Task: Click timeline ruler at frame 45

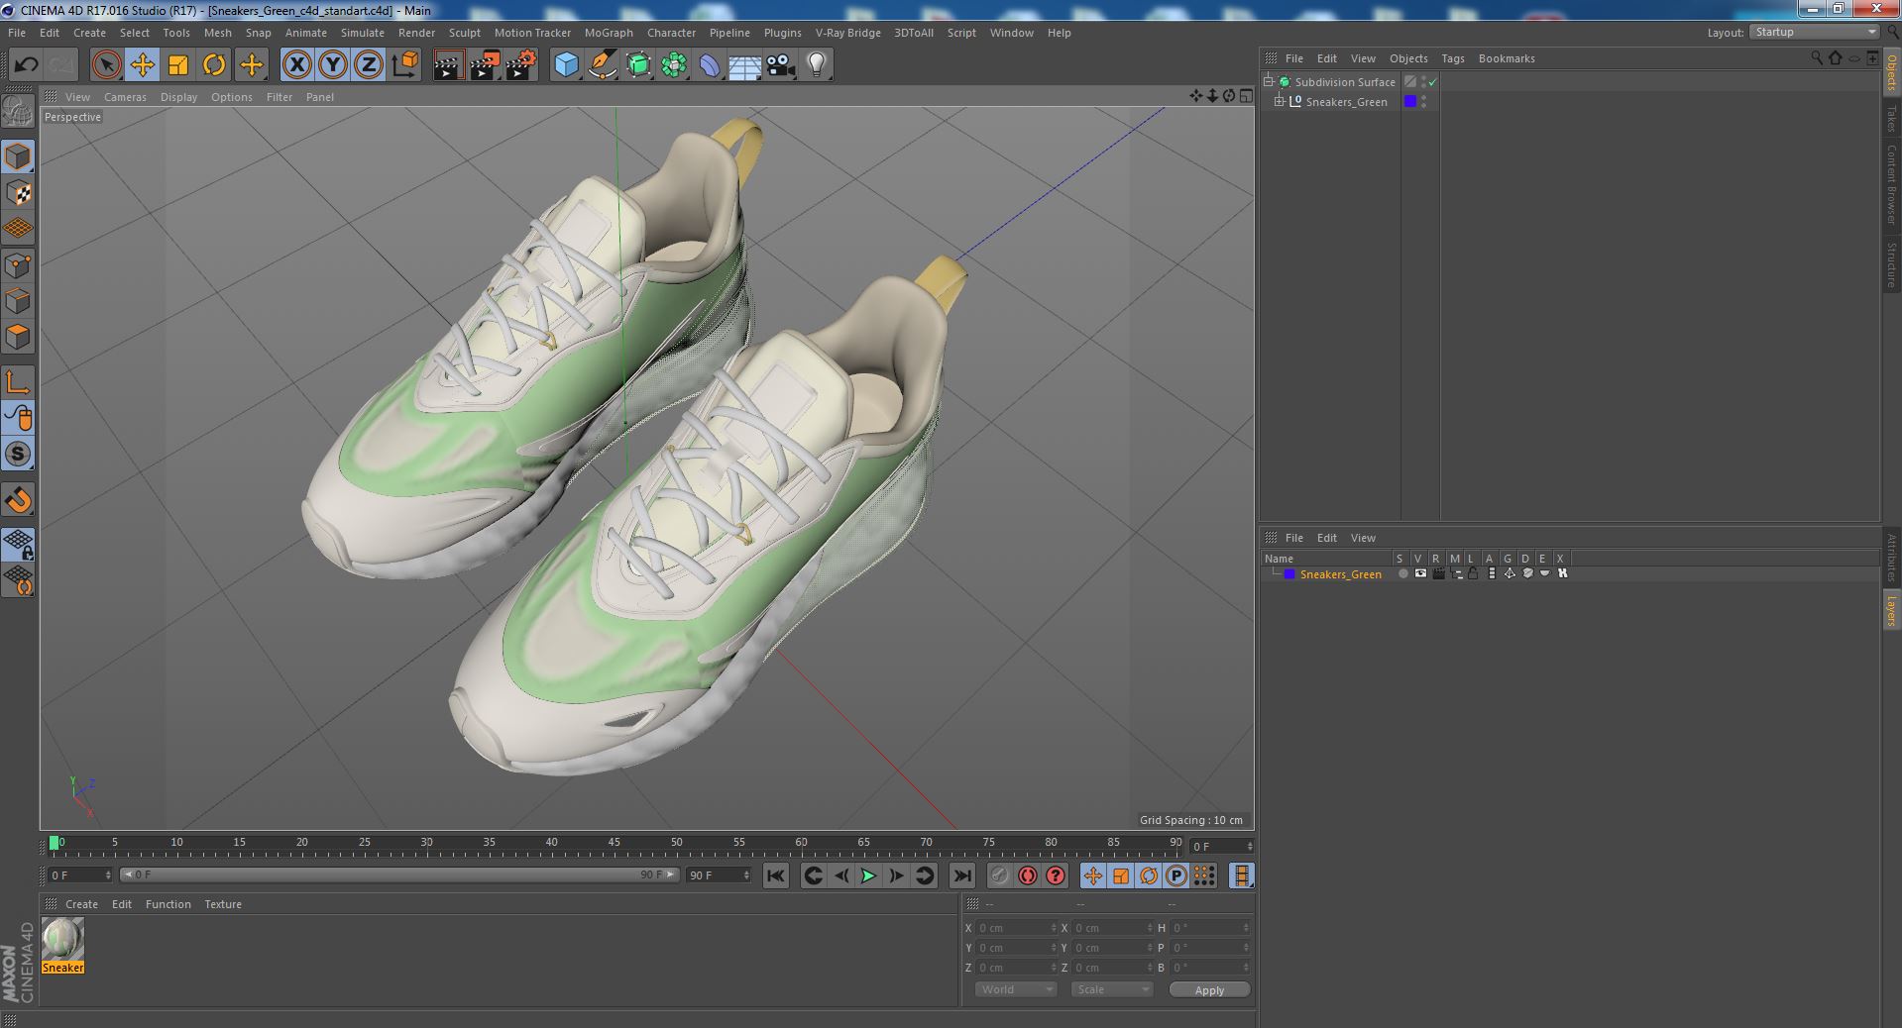Action: pos(615,844)
